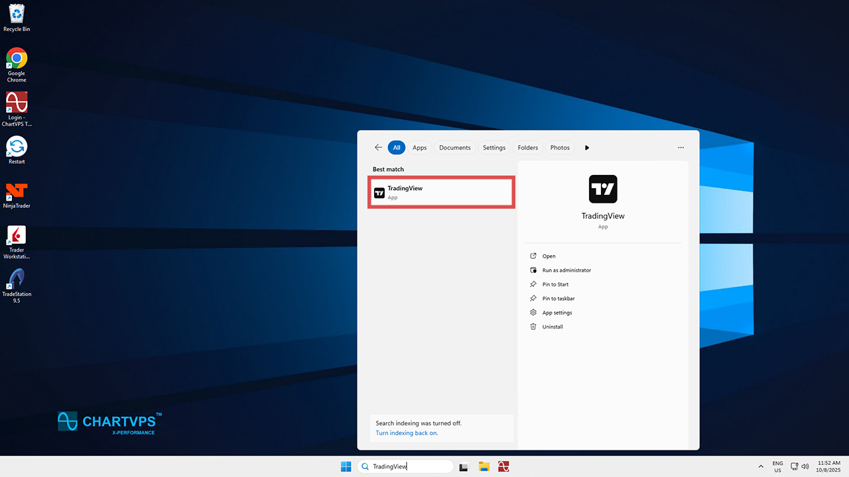Show more filters with the arrow
Screen dimensions: 849x477
pyautogui.click(x=587, y=148)
